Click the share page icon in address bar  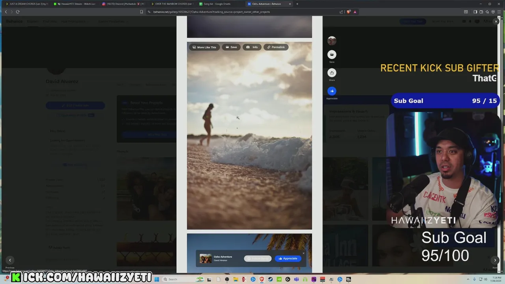pos(341,12)
